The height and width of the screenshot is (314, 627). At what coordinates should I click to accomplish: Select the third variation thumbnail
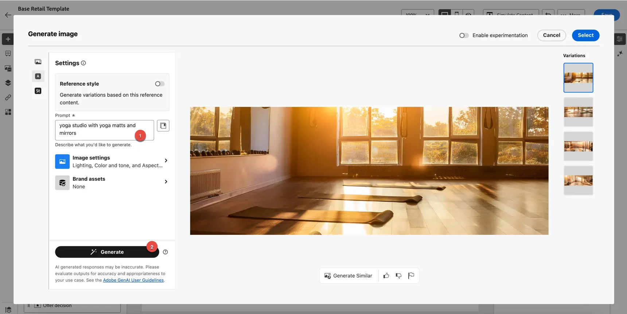(578, 146)
